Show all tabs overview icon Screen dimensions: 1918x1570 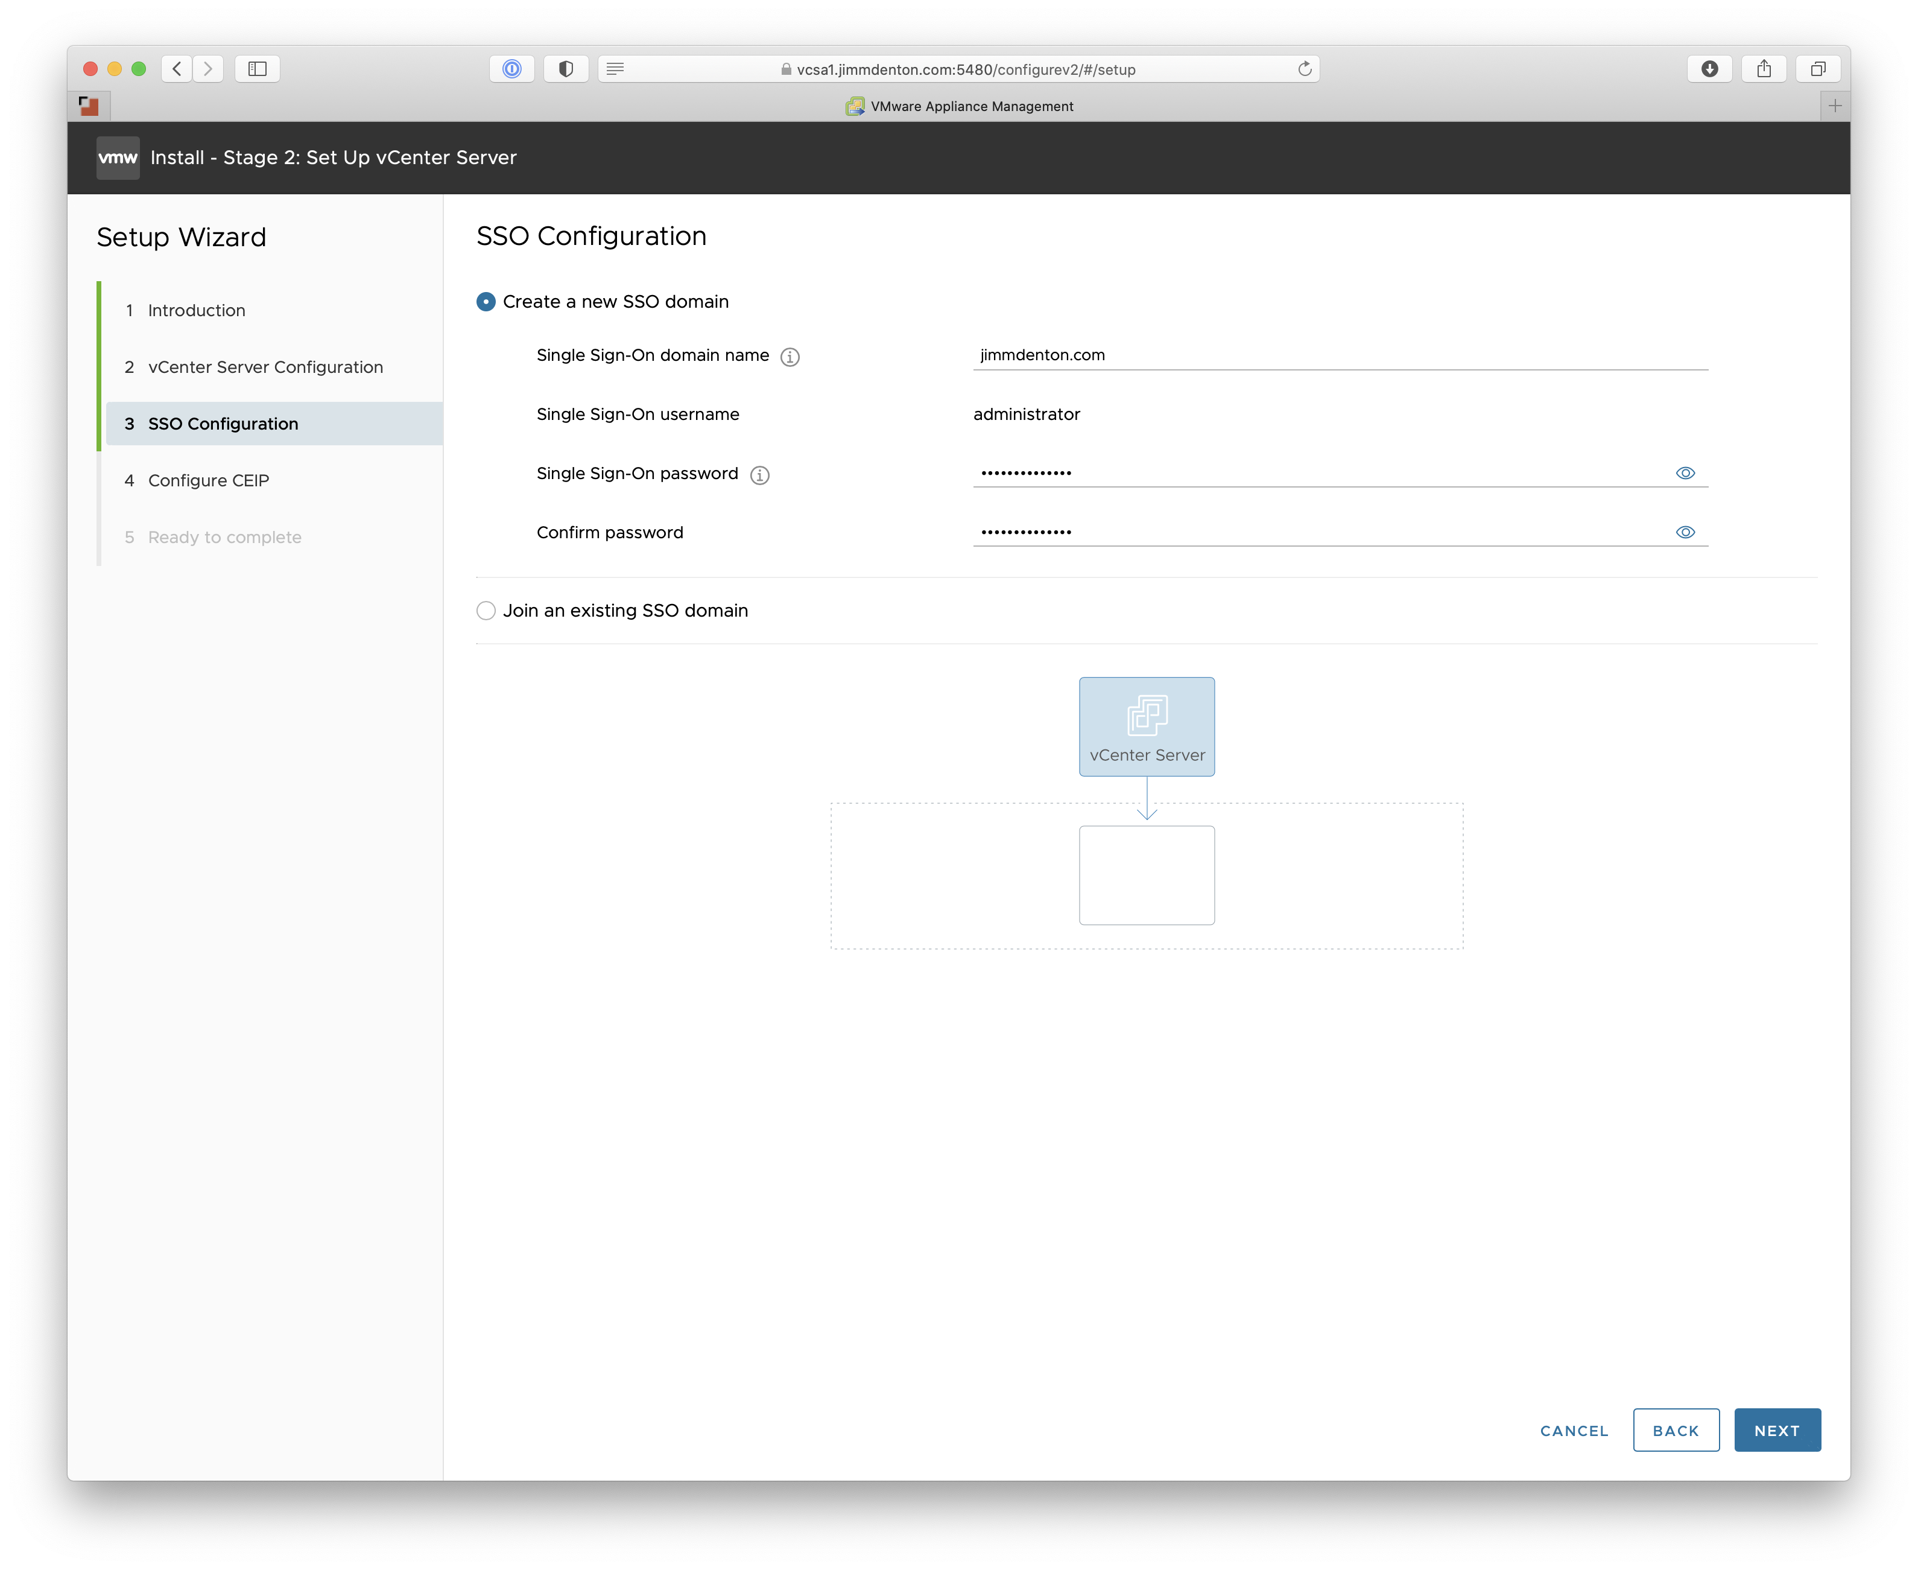click(x=1818, y=69)
